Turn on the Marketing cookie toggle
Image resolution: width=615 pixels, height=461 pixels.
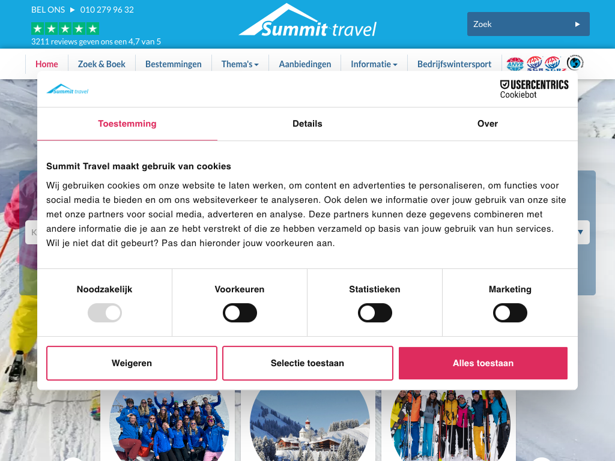tap(510, 313)
